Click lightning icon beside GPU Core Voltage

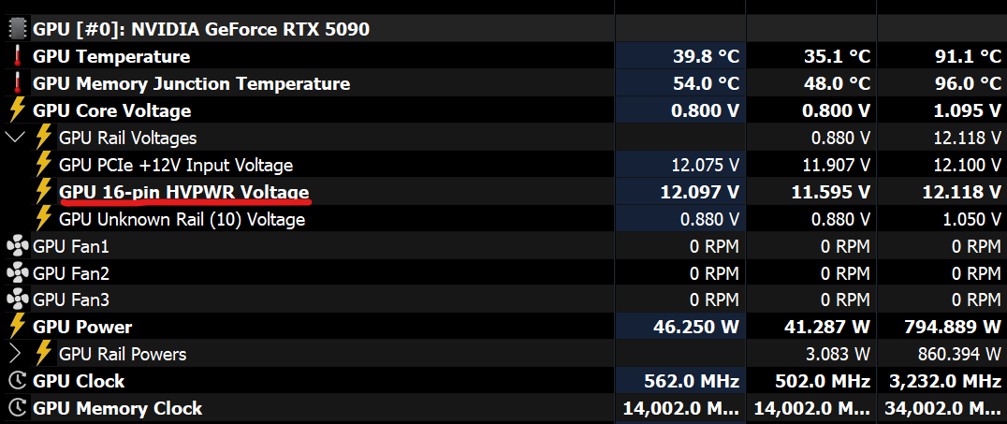click(x=17, y=110)
